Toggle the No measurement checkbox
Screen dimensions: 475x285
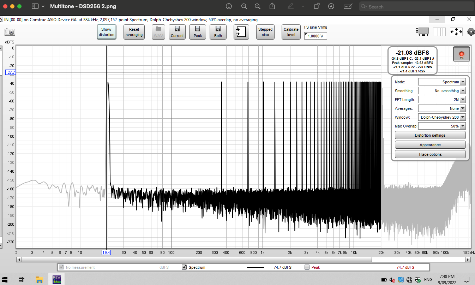click(61, 267)
